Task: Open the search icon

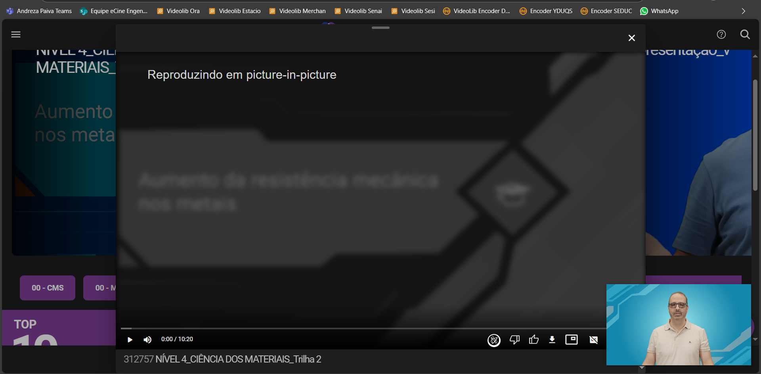Action: click(745, 34)
